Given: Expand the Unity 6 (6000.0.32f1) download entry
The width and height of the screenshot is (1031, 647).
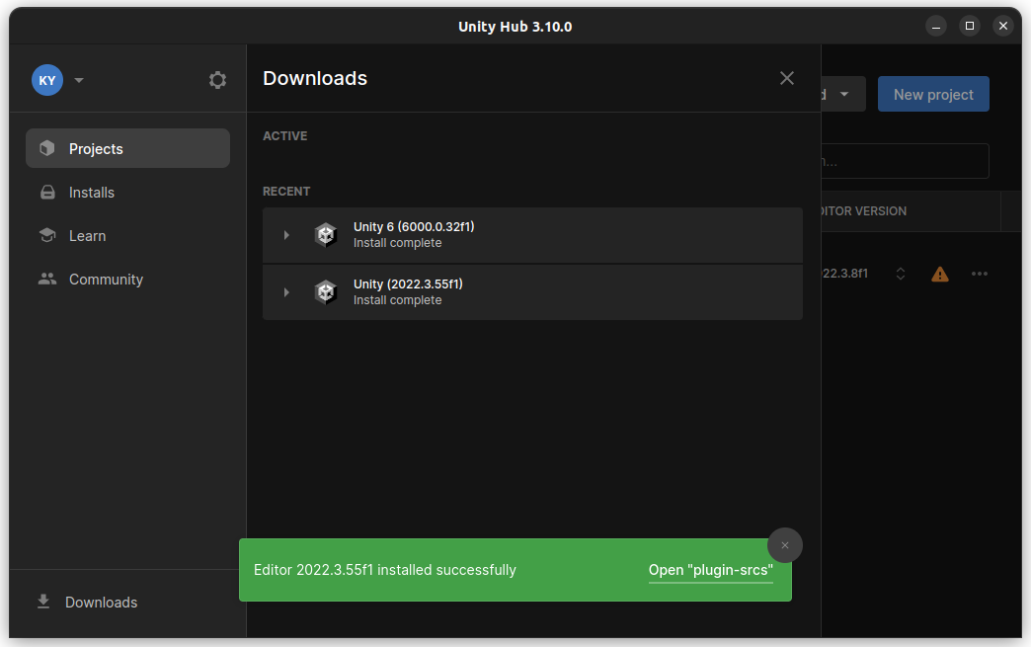Looking at the screenshot, I should point(286,235).
